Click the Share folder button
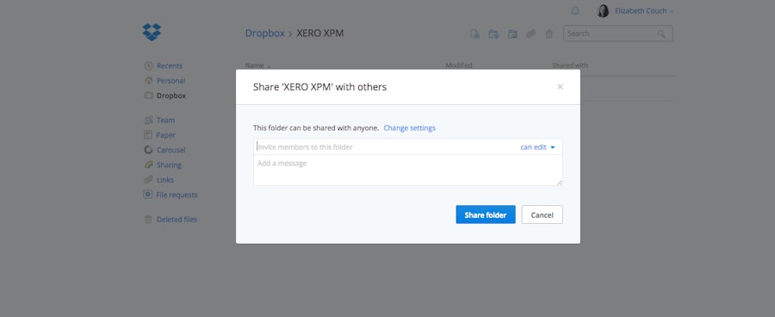This screenshot has width=775, height=317. 486,214
